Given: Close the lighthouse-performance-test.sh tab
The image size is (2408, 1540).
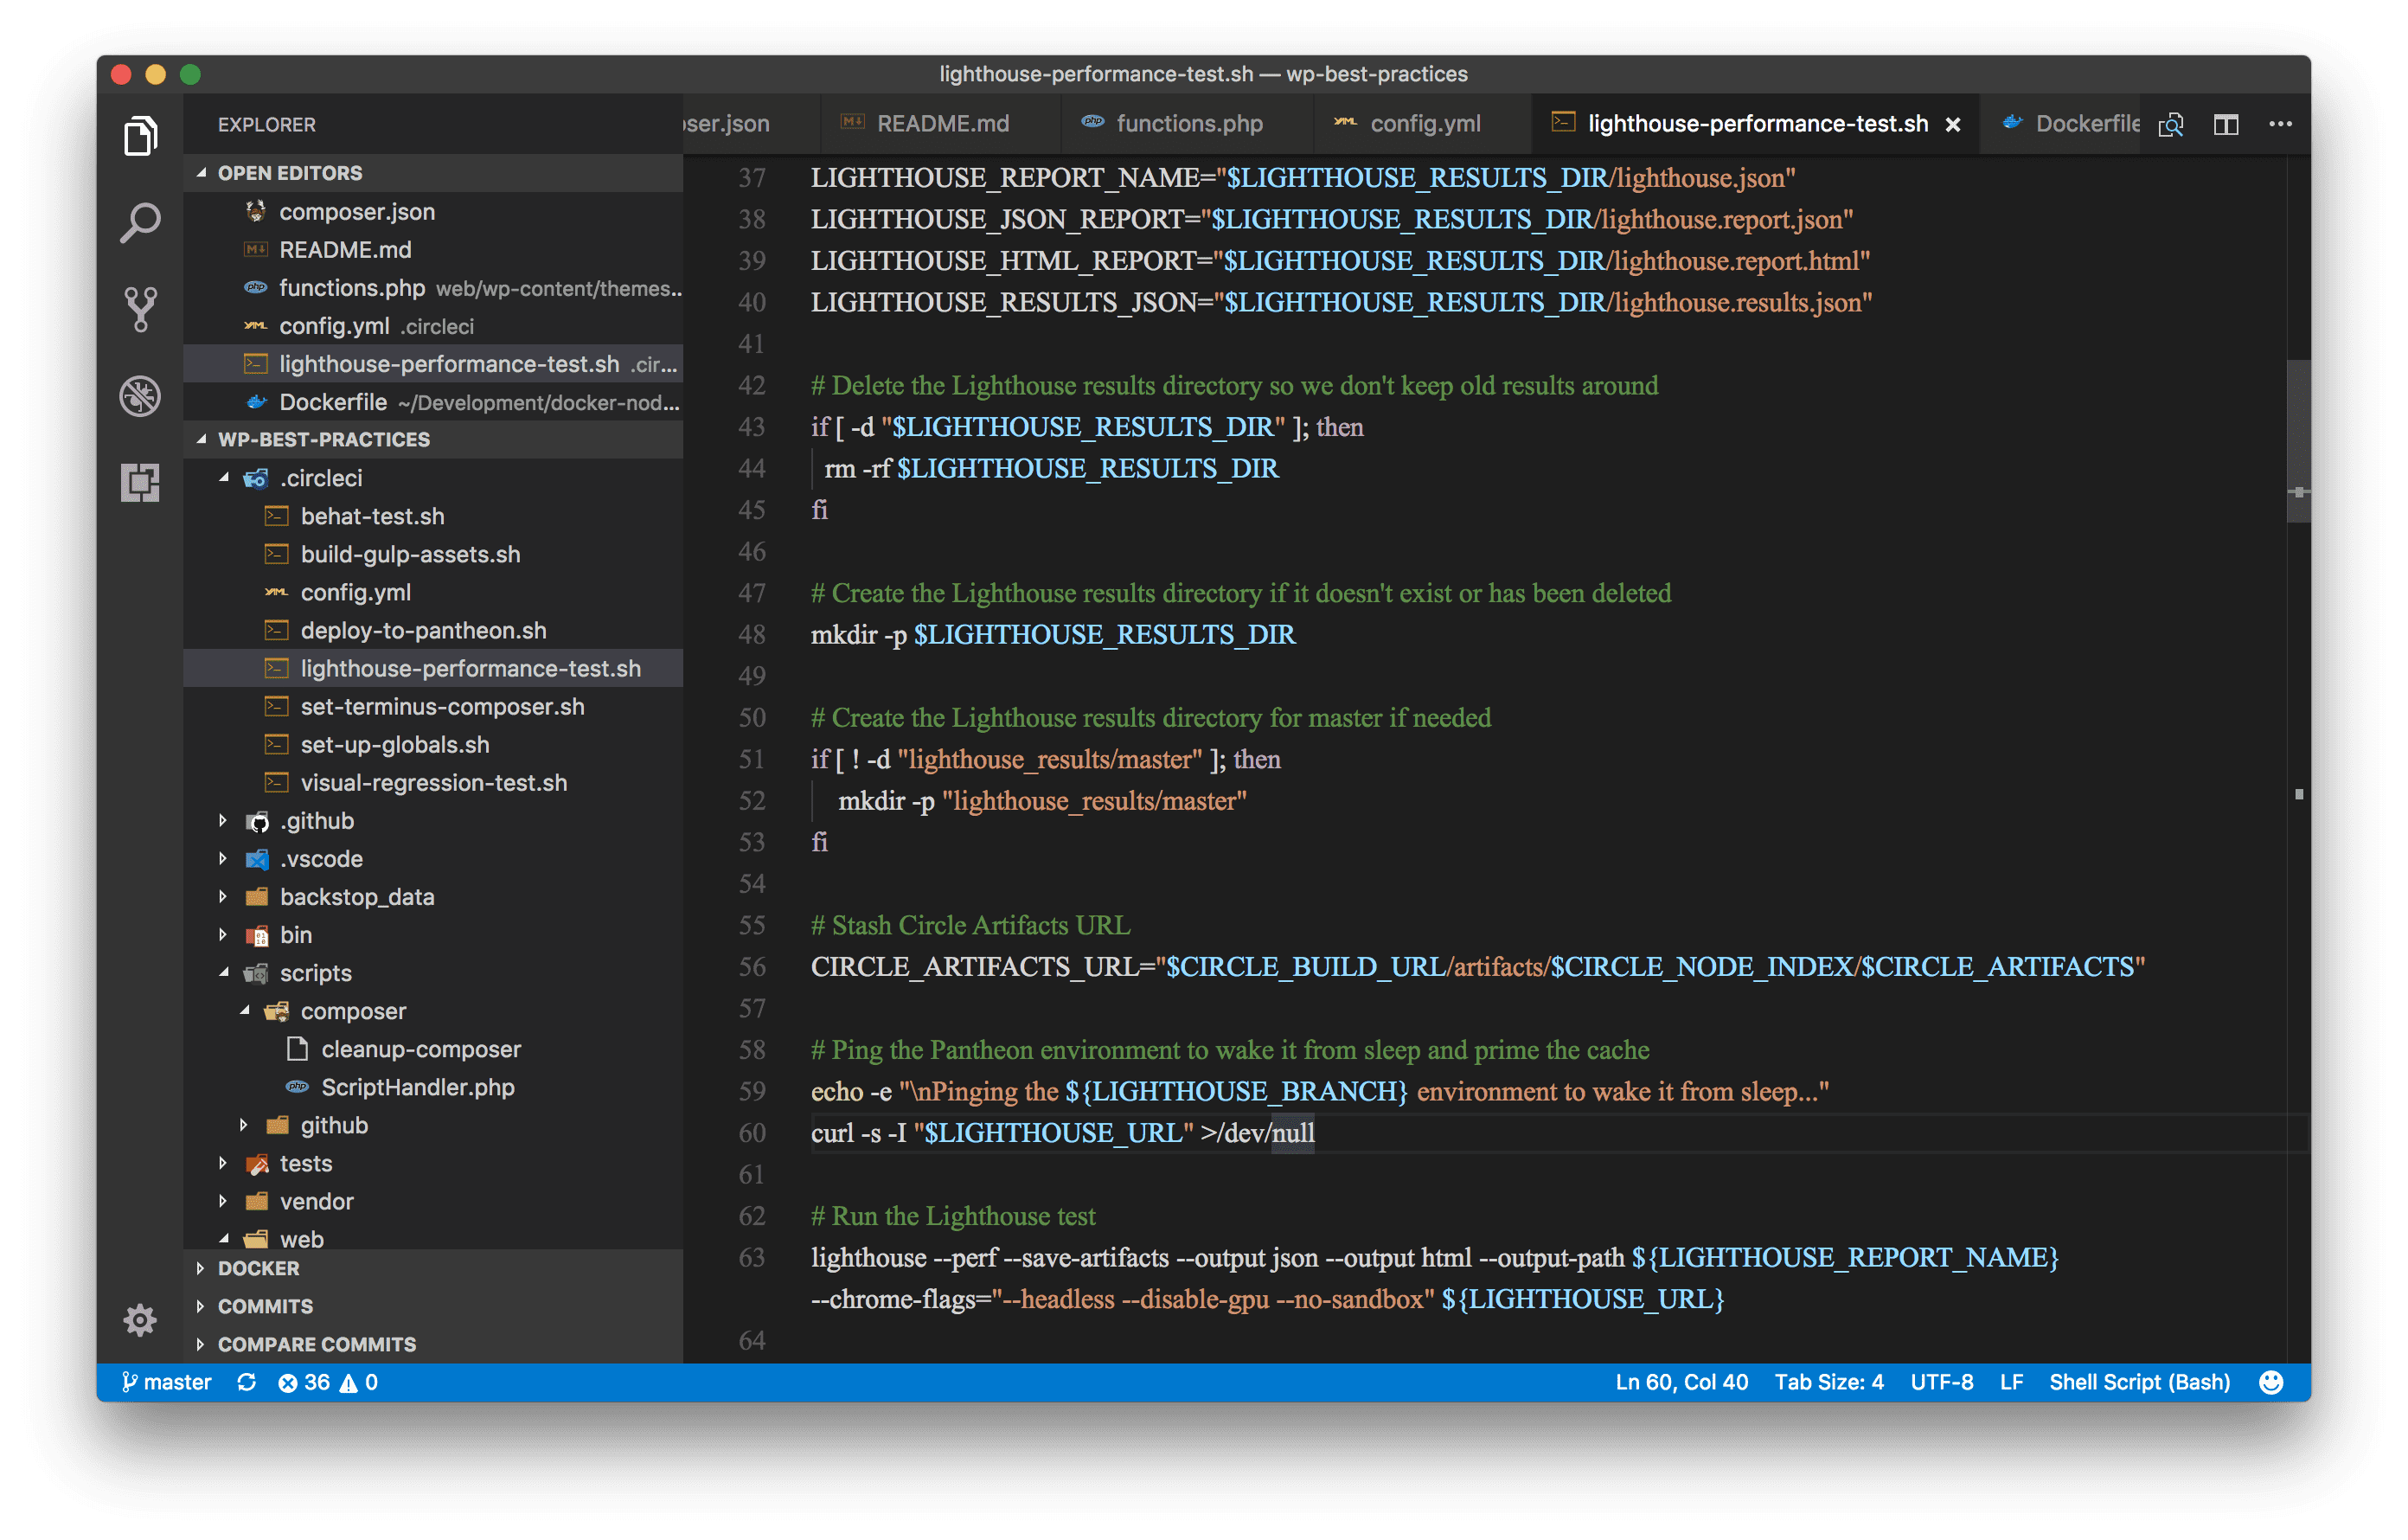Looking at the screenshot, I should [1952, 124].
